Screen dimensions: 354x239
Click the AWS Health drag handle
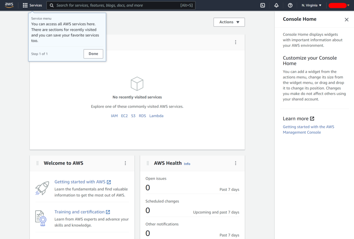tap(148, 163)
